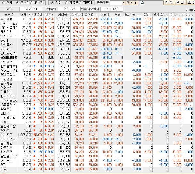The image size is (195, 174).
Task: Select the SK하이닉스 stock row
Action: [x=96, y=36]
